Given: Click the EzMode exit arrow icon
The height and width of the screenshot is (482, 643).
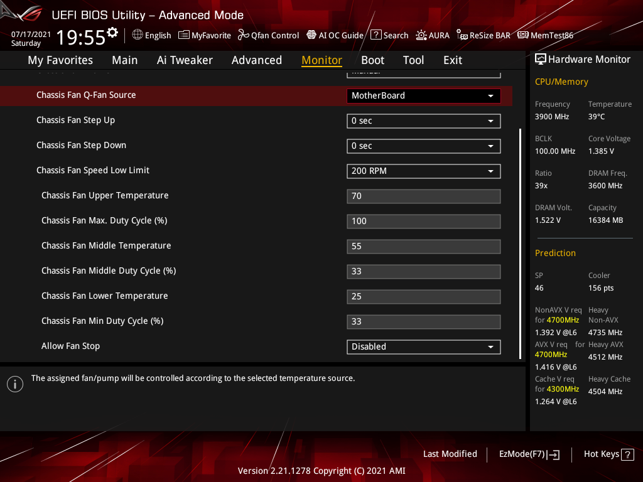Looking at the screenshot, I should (553, 454).
